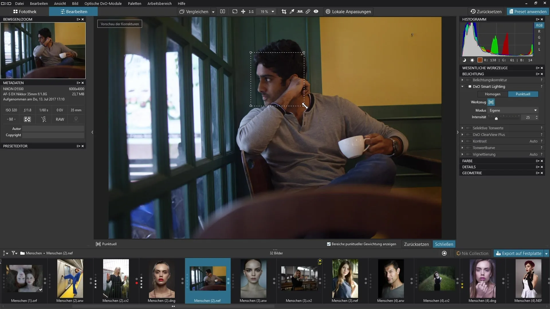
Task: Close the GEOMETRIE palette
Action: pos(542,173)
